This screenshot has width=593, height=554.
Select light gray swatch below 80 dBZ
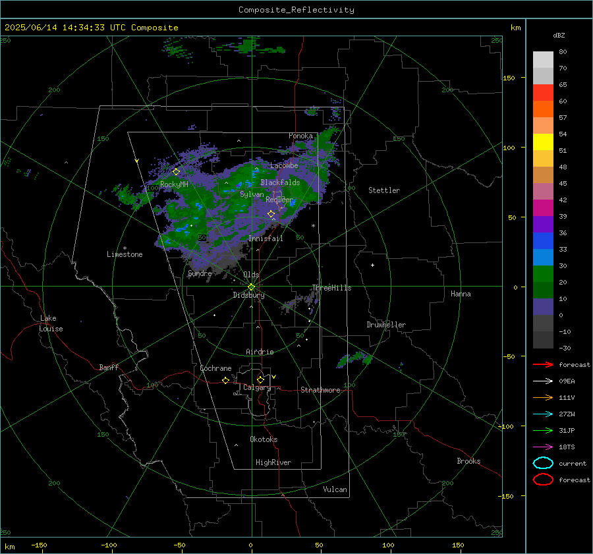pyautogui.click(x=543, y=60)
